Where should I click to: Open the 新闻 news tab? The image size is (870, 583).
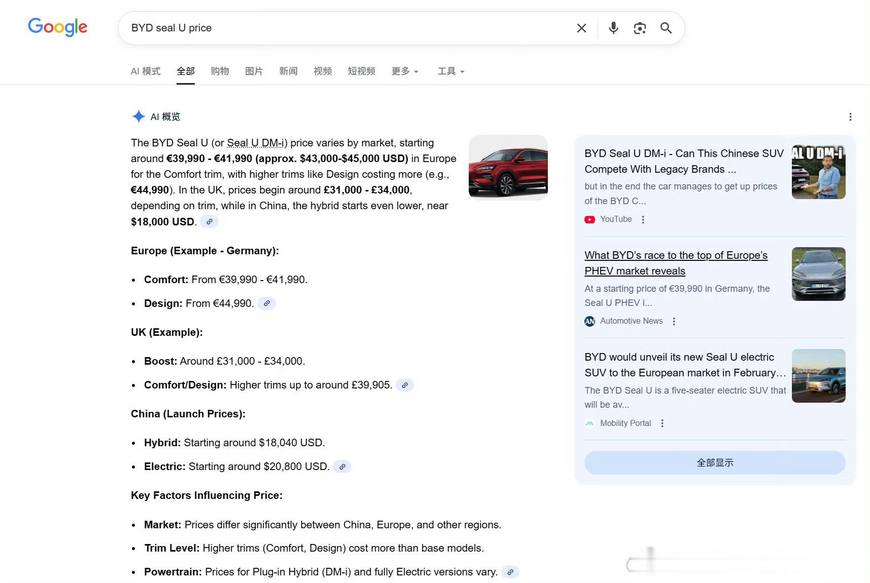[x=288, y=71]
